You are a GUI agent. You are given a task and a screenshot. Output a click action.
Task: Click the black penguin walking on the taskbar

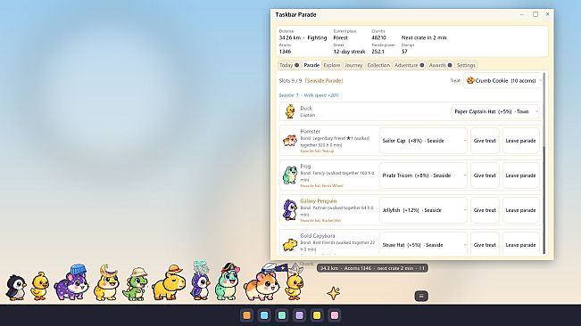click(16, 287)
